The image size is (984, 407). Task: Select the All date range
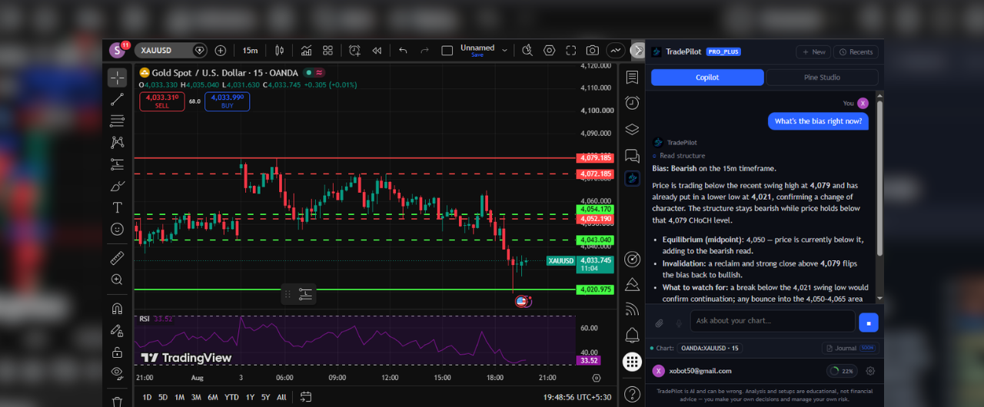(281, 397)
